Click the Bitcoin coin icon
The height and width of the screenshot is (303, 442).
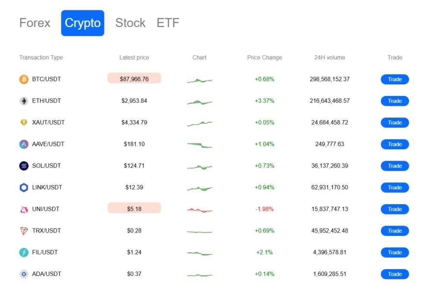click(x=24, y=79)
